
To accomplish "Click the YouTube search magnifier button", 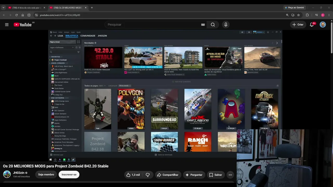I will (x=213, y=25).
